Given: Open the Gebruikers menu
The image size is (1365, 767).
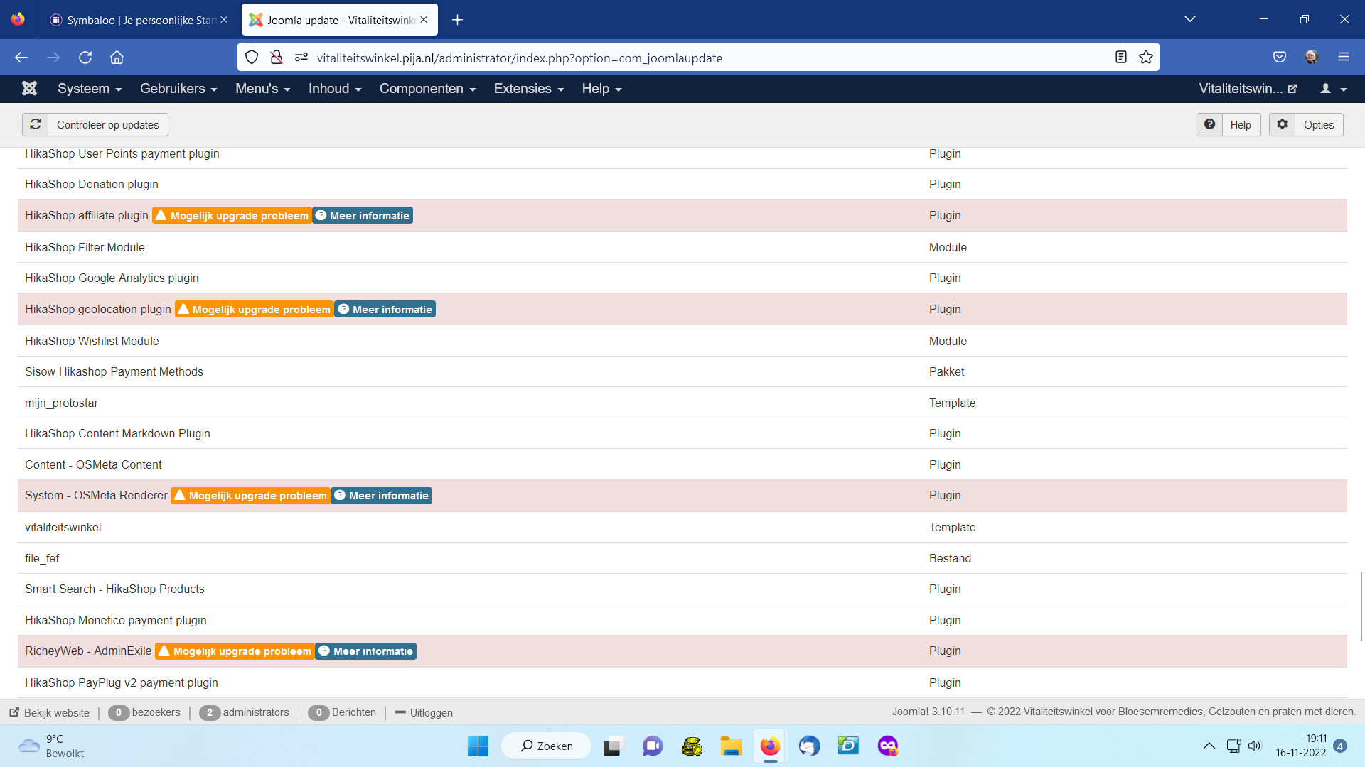Looking at the screenshot, I should click(x=178, y=89).
